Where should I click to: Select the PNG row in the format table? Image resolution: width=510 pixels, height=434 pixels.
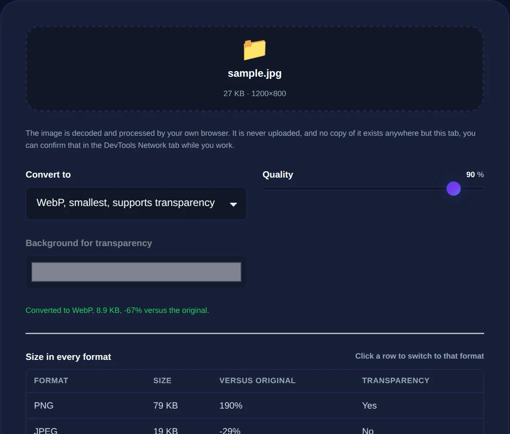(255, 405)
